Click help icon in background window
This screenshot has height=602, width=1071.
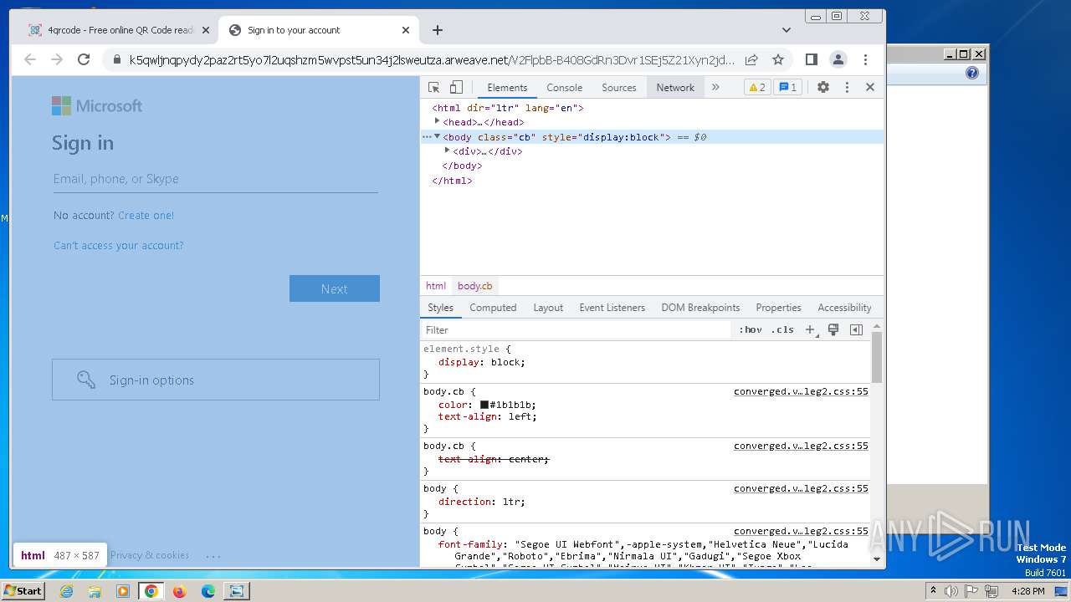pos(971,73)
